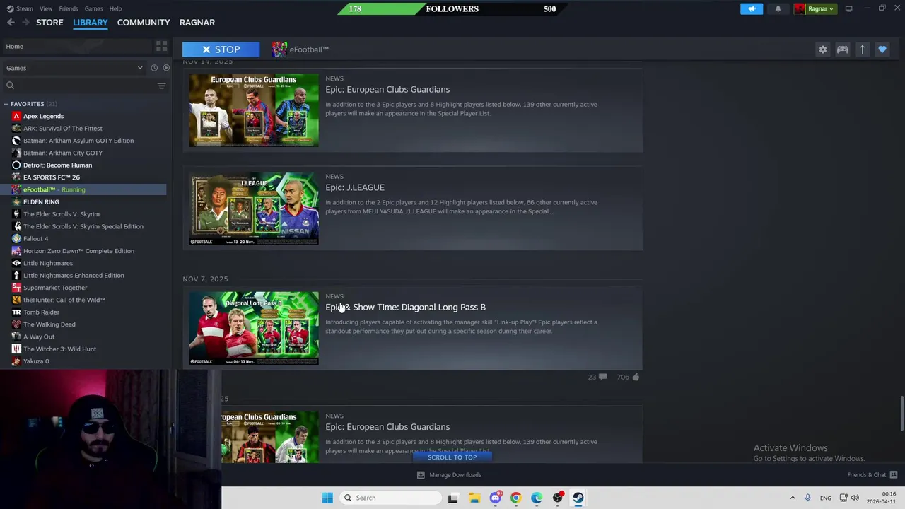The height and width of the screenshot is (509, 905).
Task: Open Friends & Chat panel
Action: pyautogui.click(x=872, y=475)
